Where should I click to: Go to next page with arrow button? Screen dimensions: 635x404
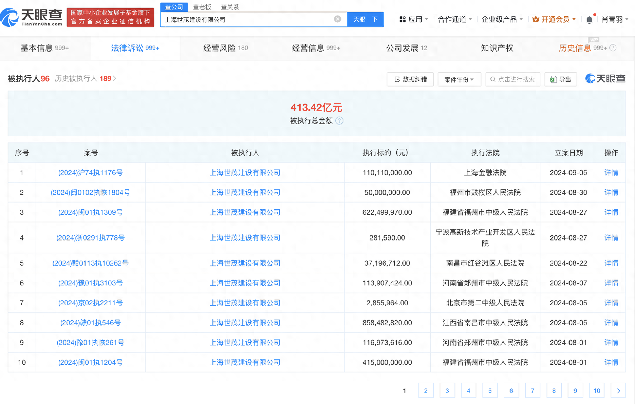click(x=618, y=391)
